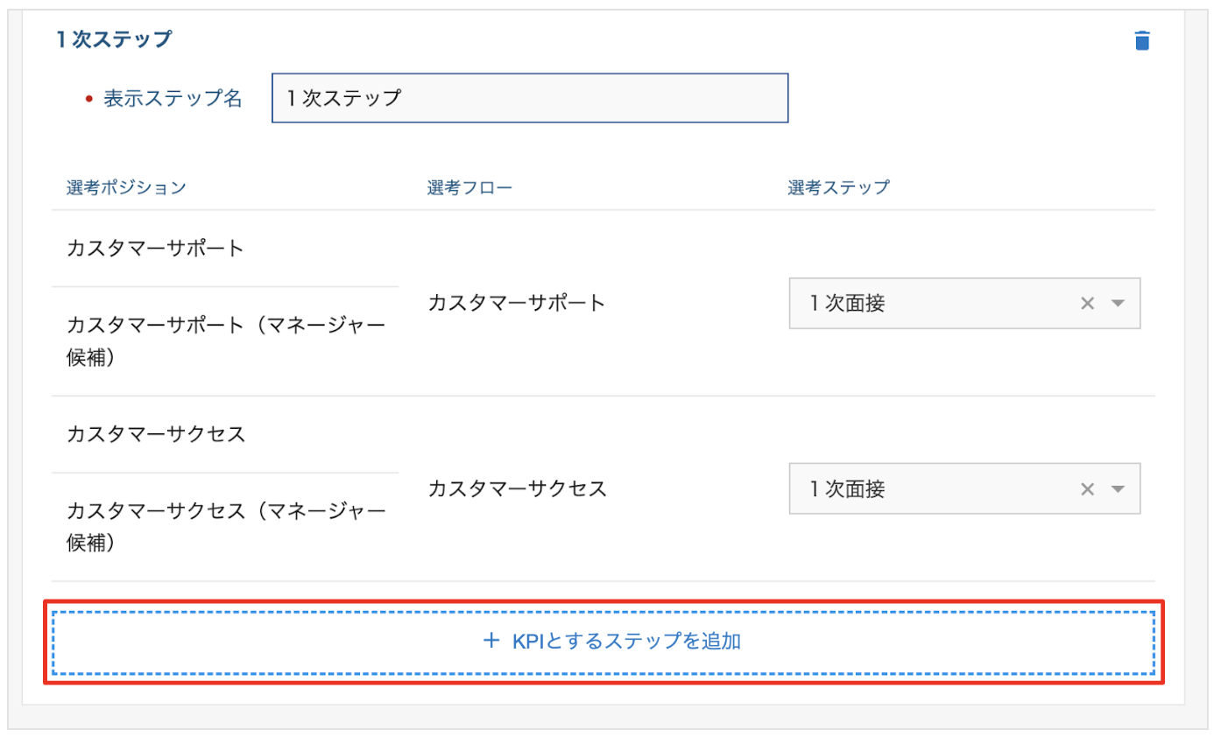The height and width of the screenshot is (744, 1221).
Task: Click the 選考ポジション column header
Action: pos(126,187)
